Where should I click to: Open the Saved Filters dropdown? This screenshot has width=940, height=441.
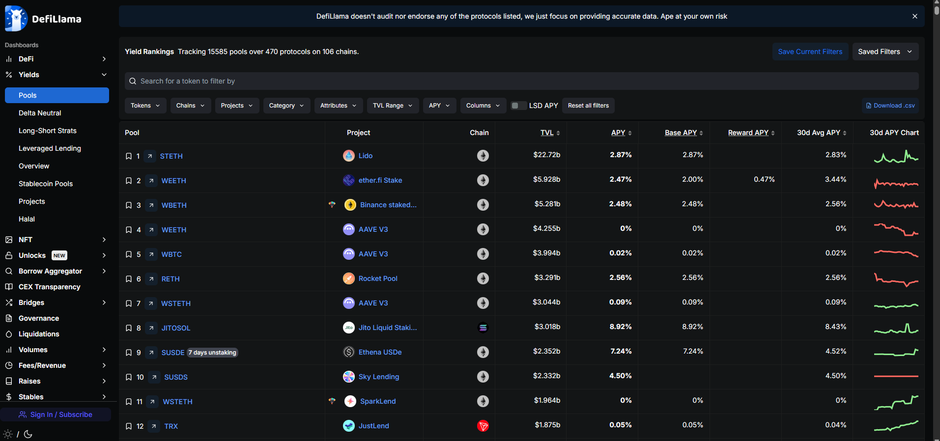coord(885,52)
